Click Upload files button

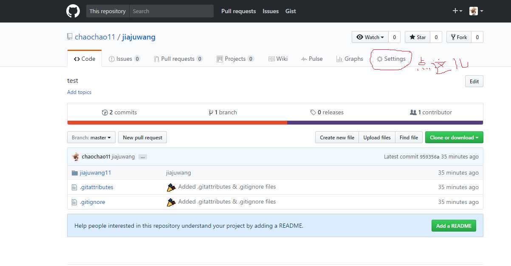[377, 138]
